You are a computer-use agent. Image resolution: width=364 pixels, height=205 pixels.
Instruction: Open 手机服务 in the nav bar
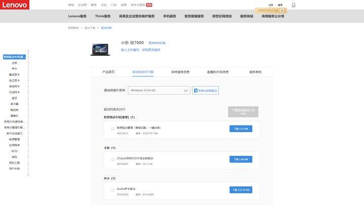coord(169,16)
